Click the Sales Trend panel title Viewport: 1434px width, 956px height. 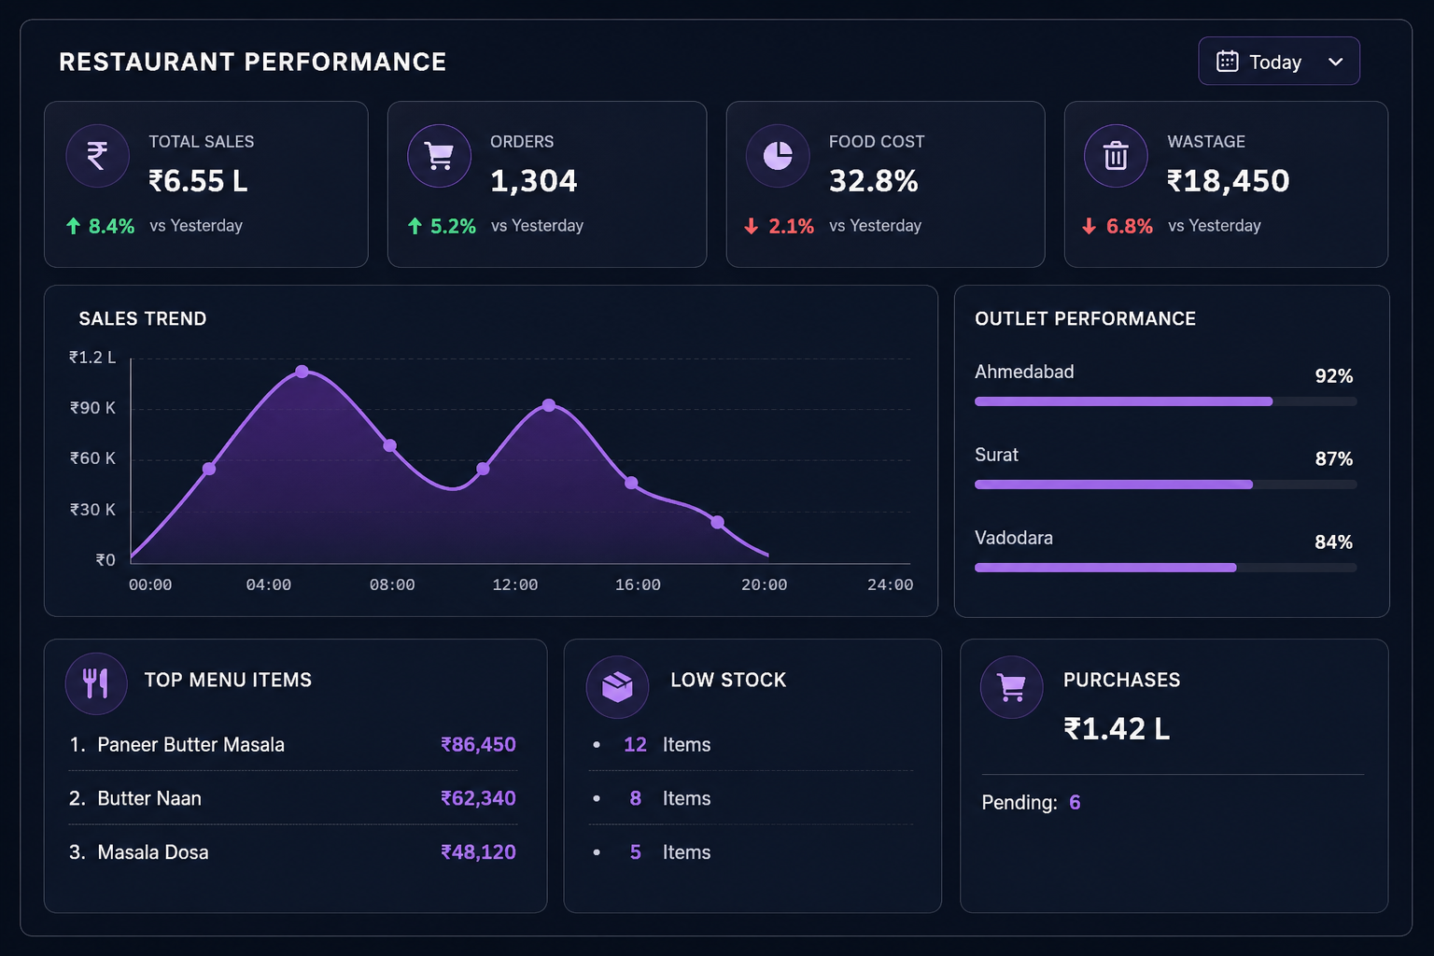click(x=143, y=319)
